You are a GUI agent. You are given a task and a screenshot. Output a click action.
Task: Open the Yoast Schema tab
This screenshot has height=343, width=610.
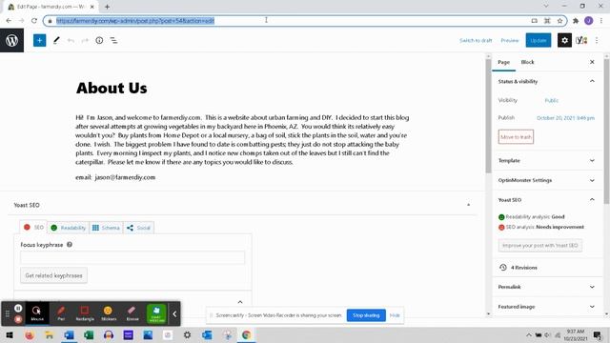106,228
